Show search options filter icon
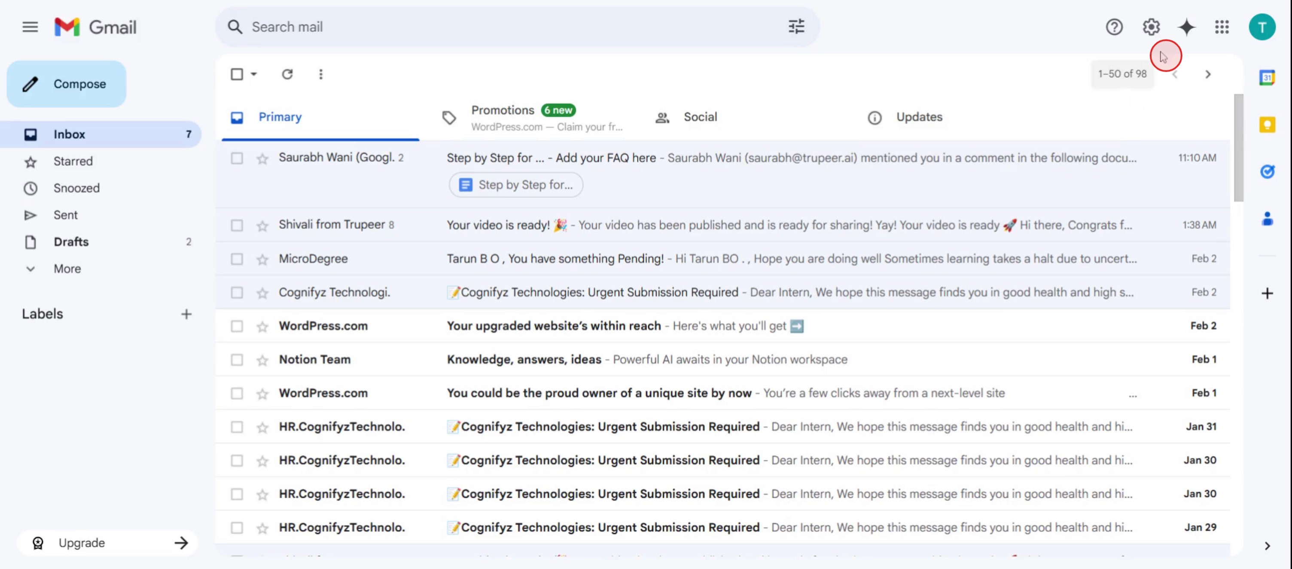The image size is (1292, 569). [x=796, y=27]
